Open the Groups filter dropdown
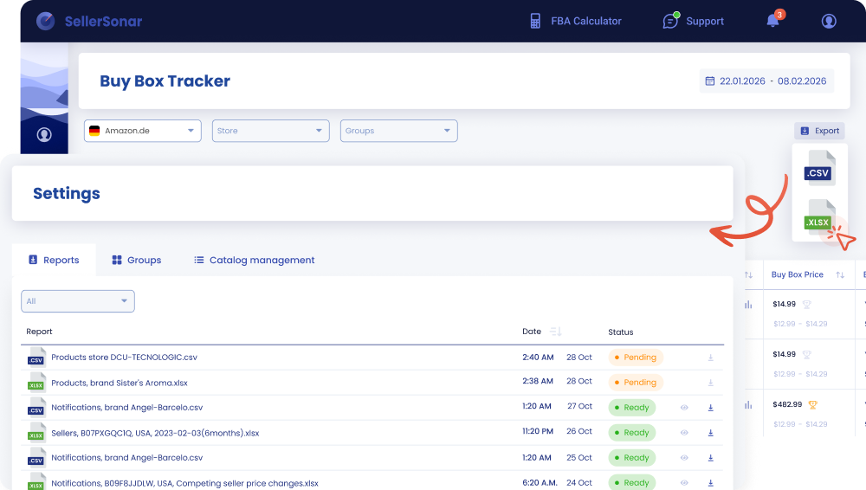866x490 pixels. [x=398, y=131]
